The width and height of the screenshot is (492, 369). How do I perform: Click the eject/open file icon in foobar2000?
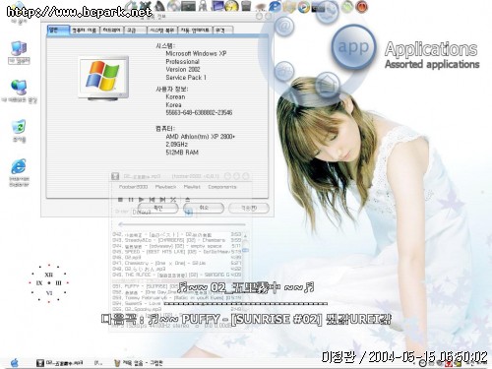point(187,199)
